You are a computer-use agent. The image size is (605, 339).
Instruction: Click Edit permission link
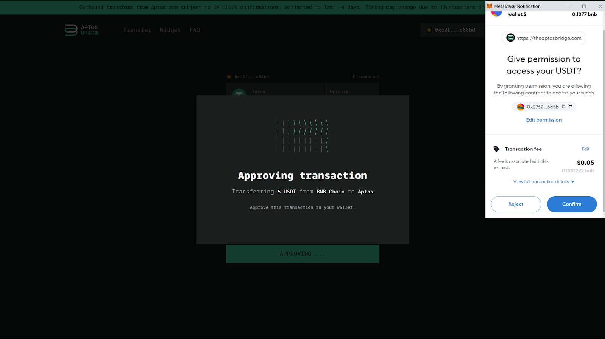tap(544, 120)
